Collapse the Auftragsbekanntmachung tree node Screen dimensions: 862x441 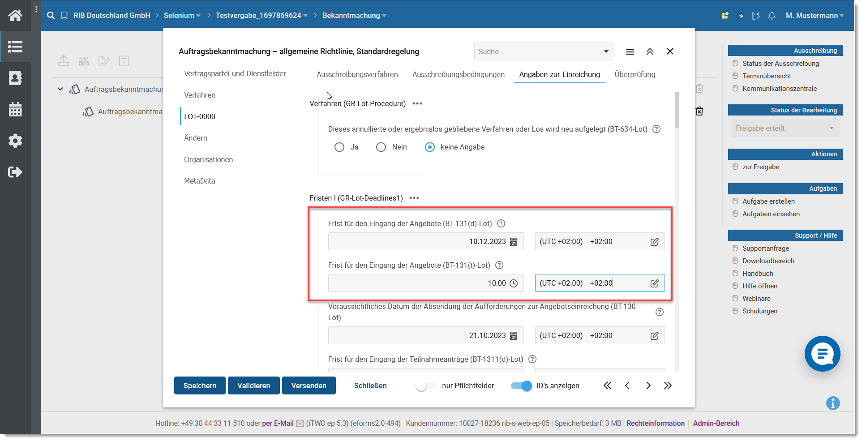point(60,89)
